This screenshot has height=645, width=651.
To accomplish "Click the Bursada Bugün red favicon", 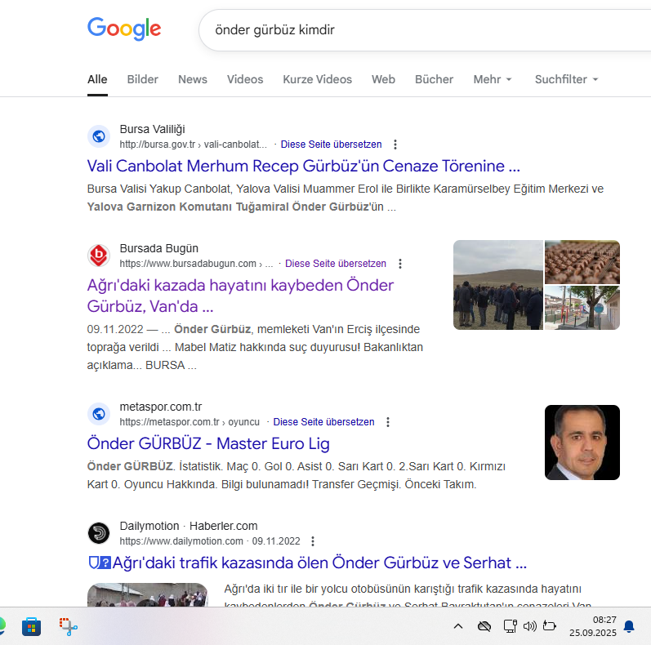I will coord(99,256).
